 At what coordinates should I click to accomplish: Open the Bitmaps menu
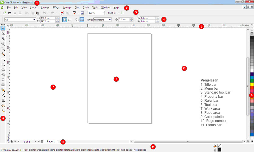[x=67, y=7]
